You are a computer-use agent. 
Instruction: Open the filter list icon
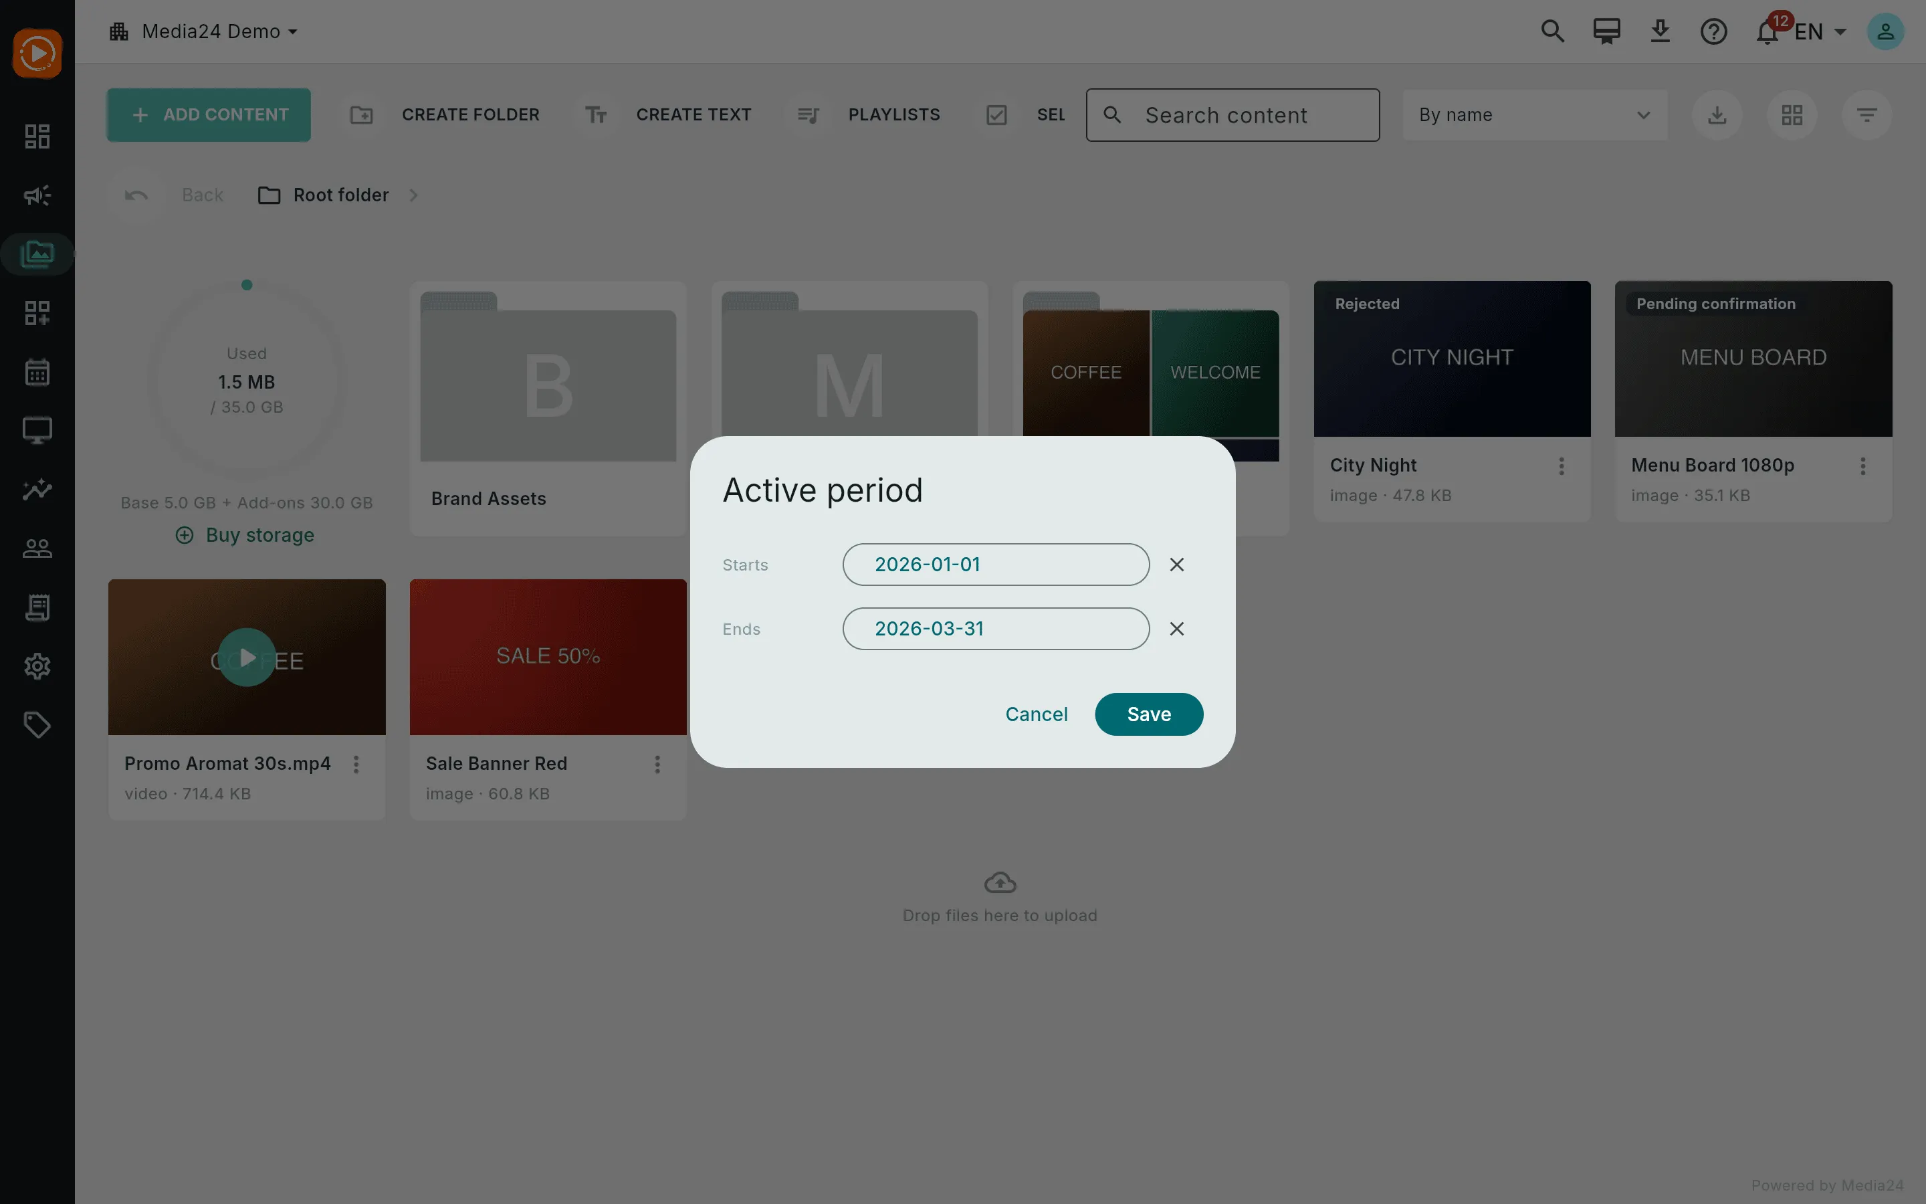coord(1866,114)
